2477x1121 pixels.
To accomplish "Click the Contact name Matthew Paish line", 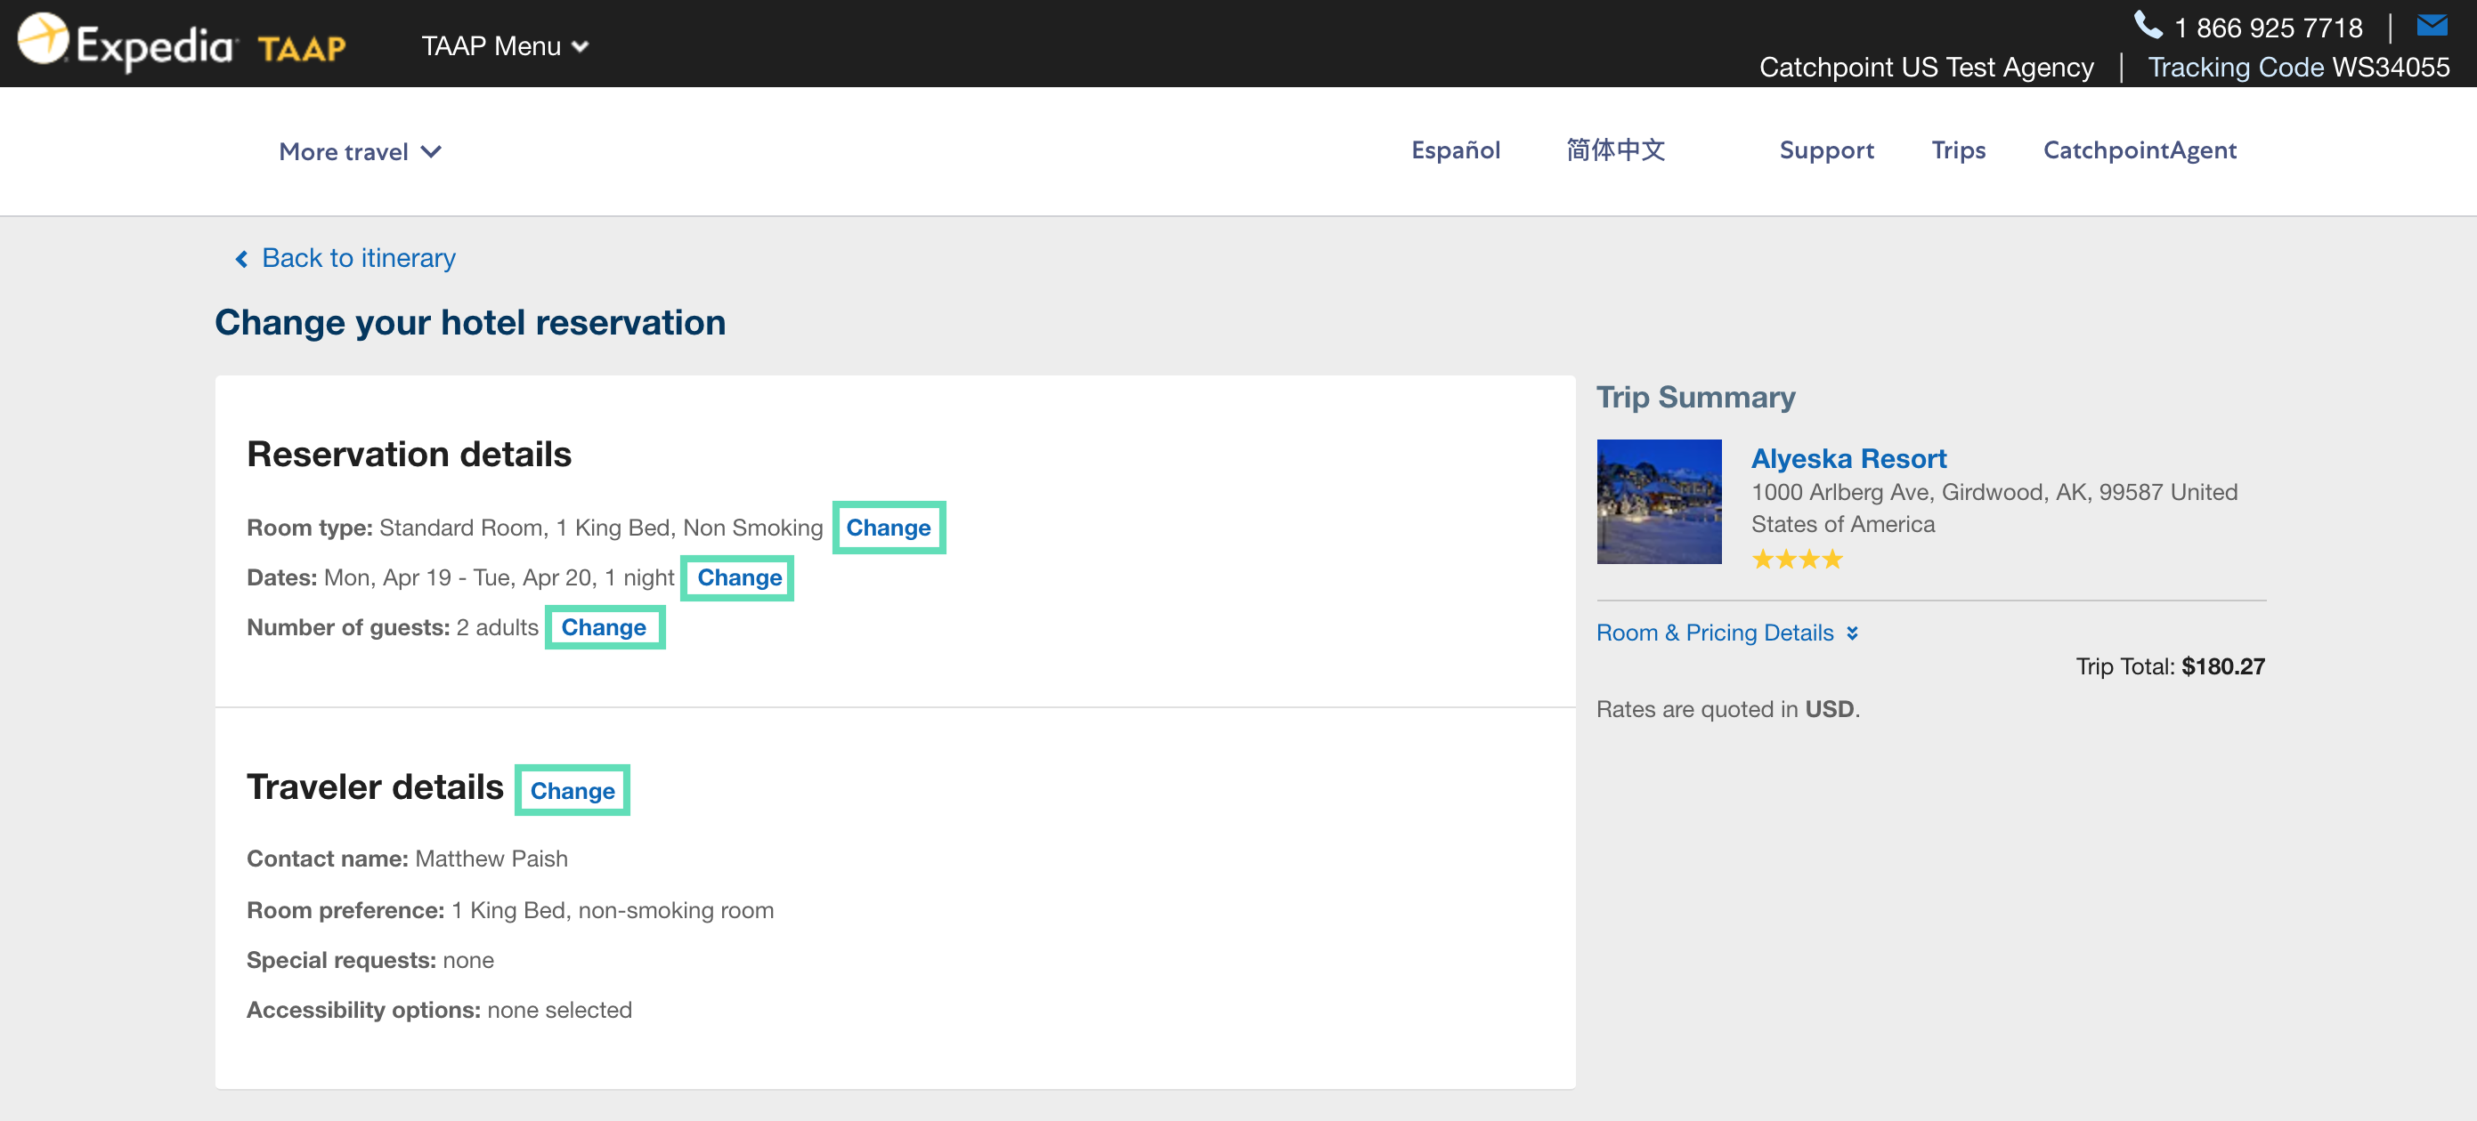I will (407, 859).
